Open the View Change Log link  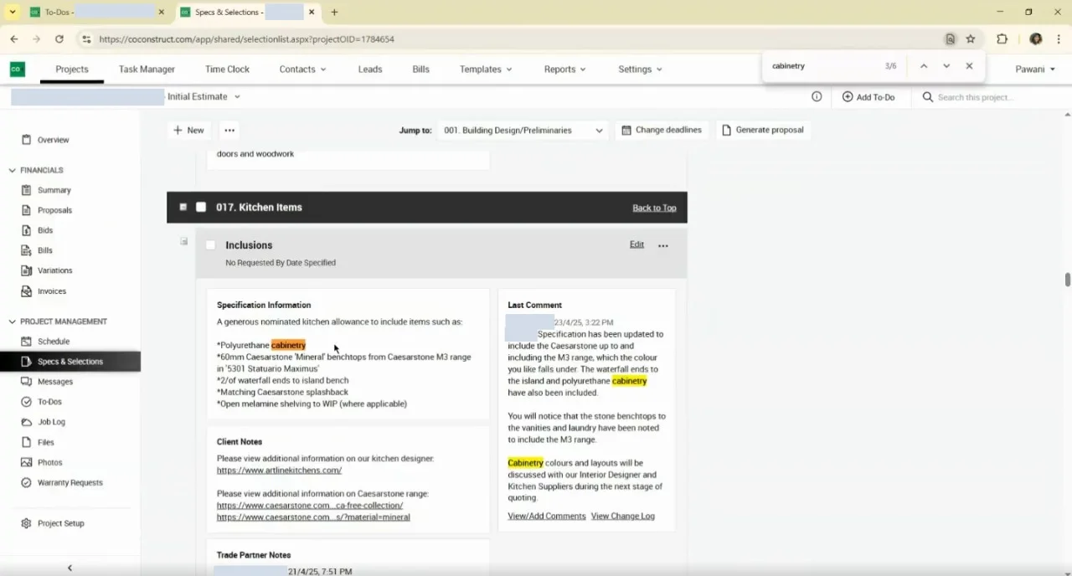click(623, 516)
